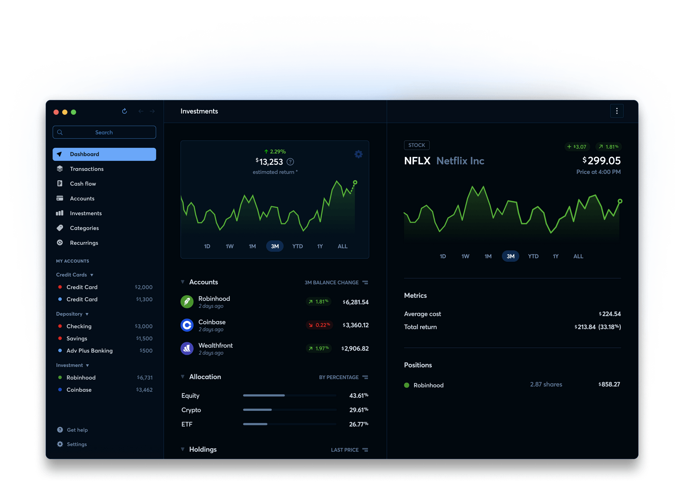This screenshot has height=483, width=685.
Task: Collapse the Accounts section triangle
Action: coord(183,282)
